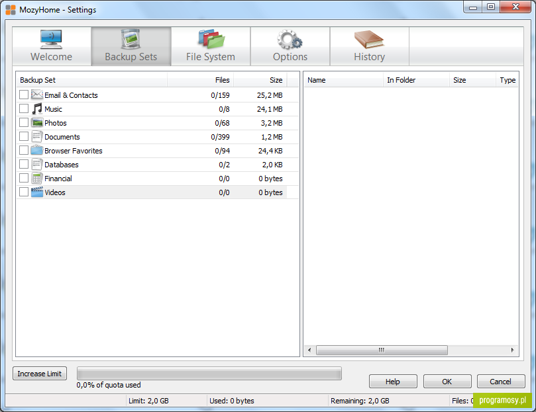Select the Databases row label
This screenshot has width=536, height=412.
point(62,165)
